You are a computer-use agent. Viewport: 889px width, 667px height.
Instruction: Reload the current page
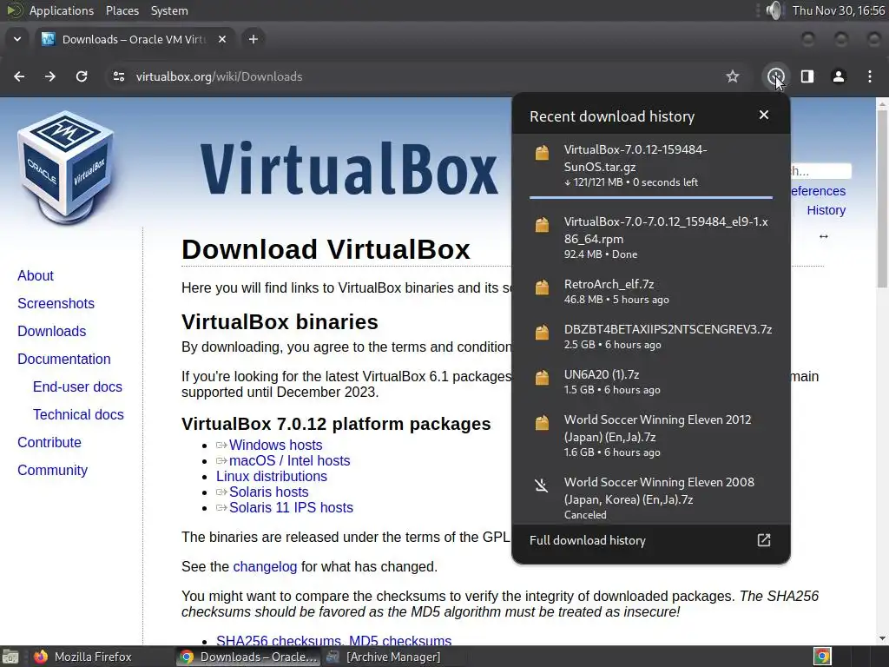82,76
